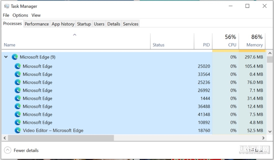Switch to the Performance tab
Viewport: 274px width, 160px height.
click(x=37, y=24)
